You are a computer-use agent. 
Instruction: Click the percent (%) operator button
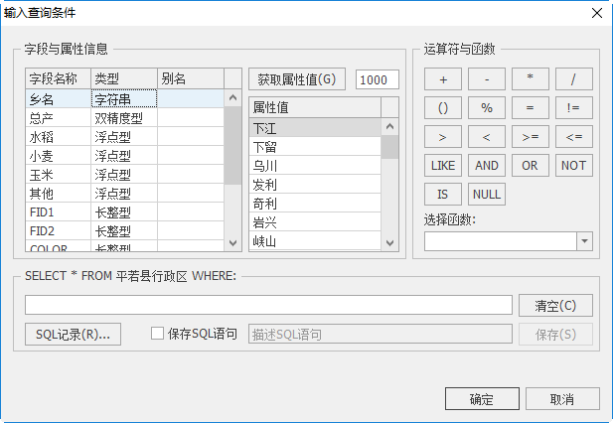tap(486, 108)
